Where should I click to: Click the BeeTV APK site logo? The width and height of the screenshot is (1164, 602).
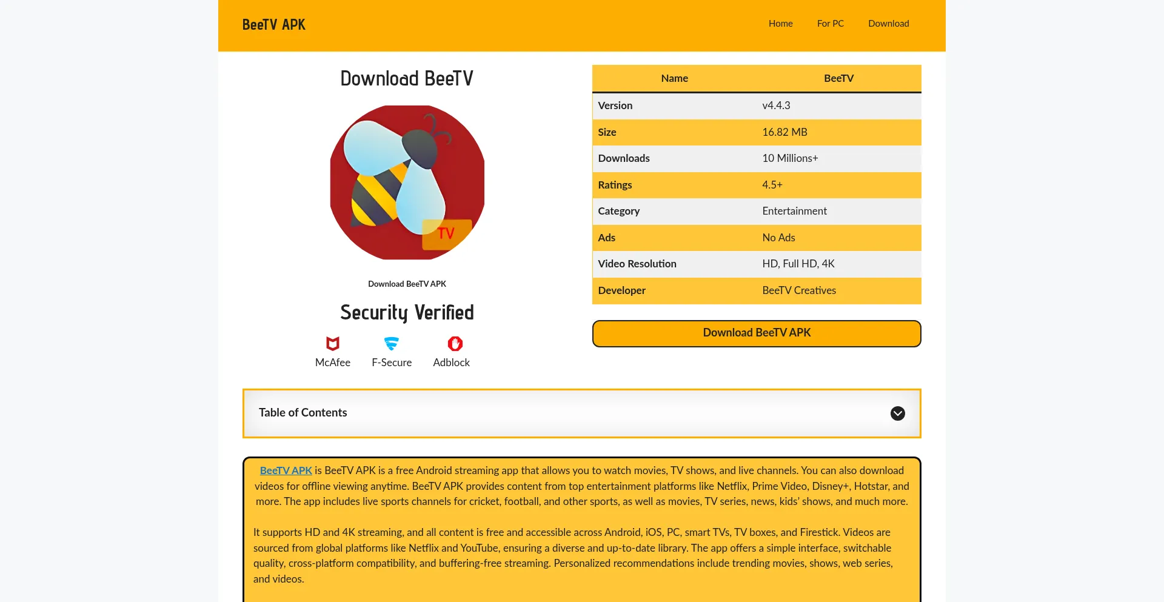273,25
